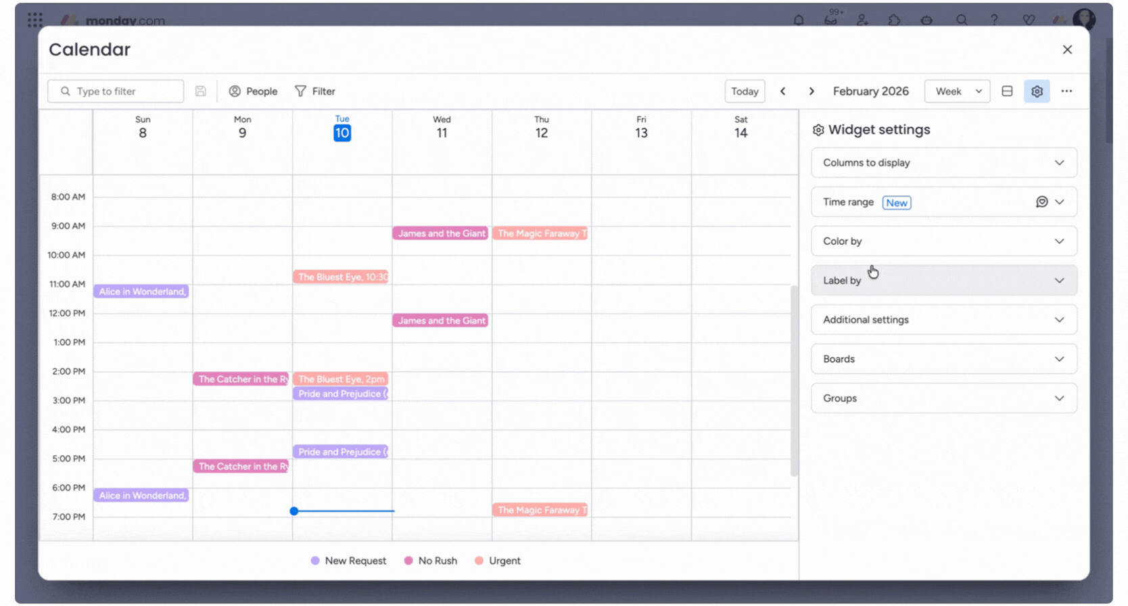Open the Filter button
The height and width of the screenshot is (606, 1128).
click(x=315, y=91)
